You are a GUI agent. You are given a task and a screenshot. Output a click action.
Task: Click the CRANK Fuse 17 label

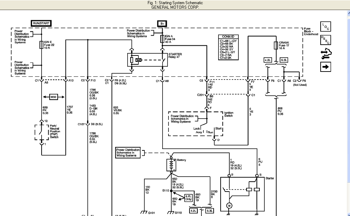coord(284,45)
